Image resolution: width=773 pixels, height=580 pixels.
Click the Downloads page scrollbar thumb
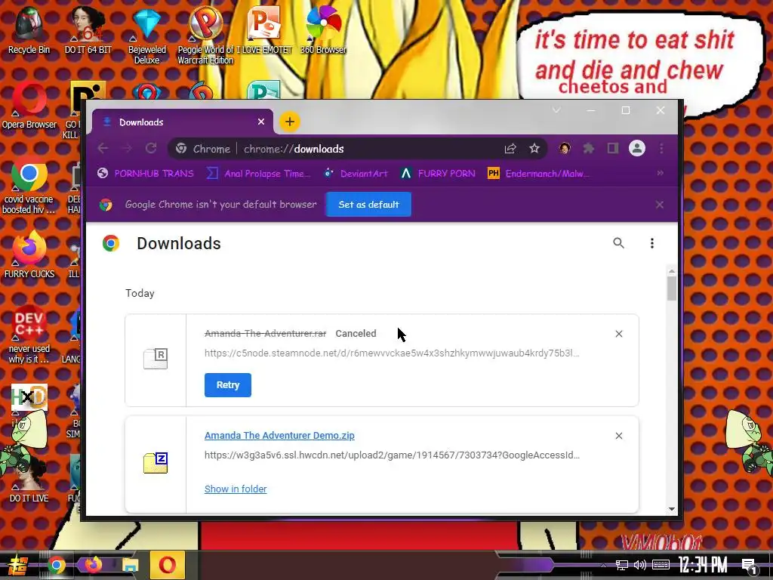(x=671, y=288)
